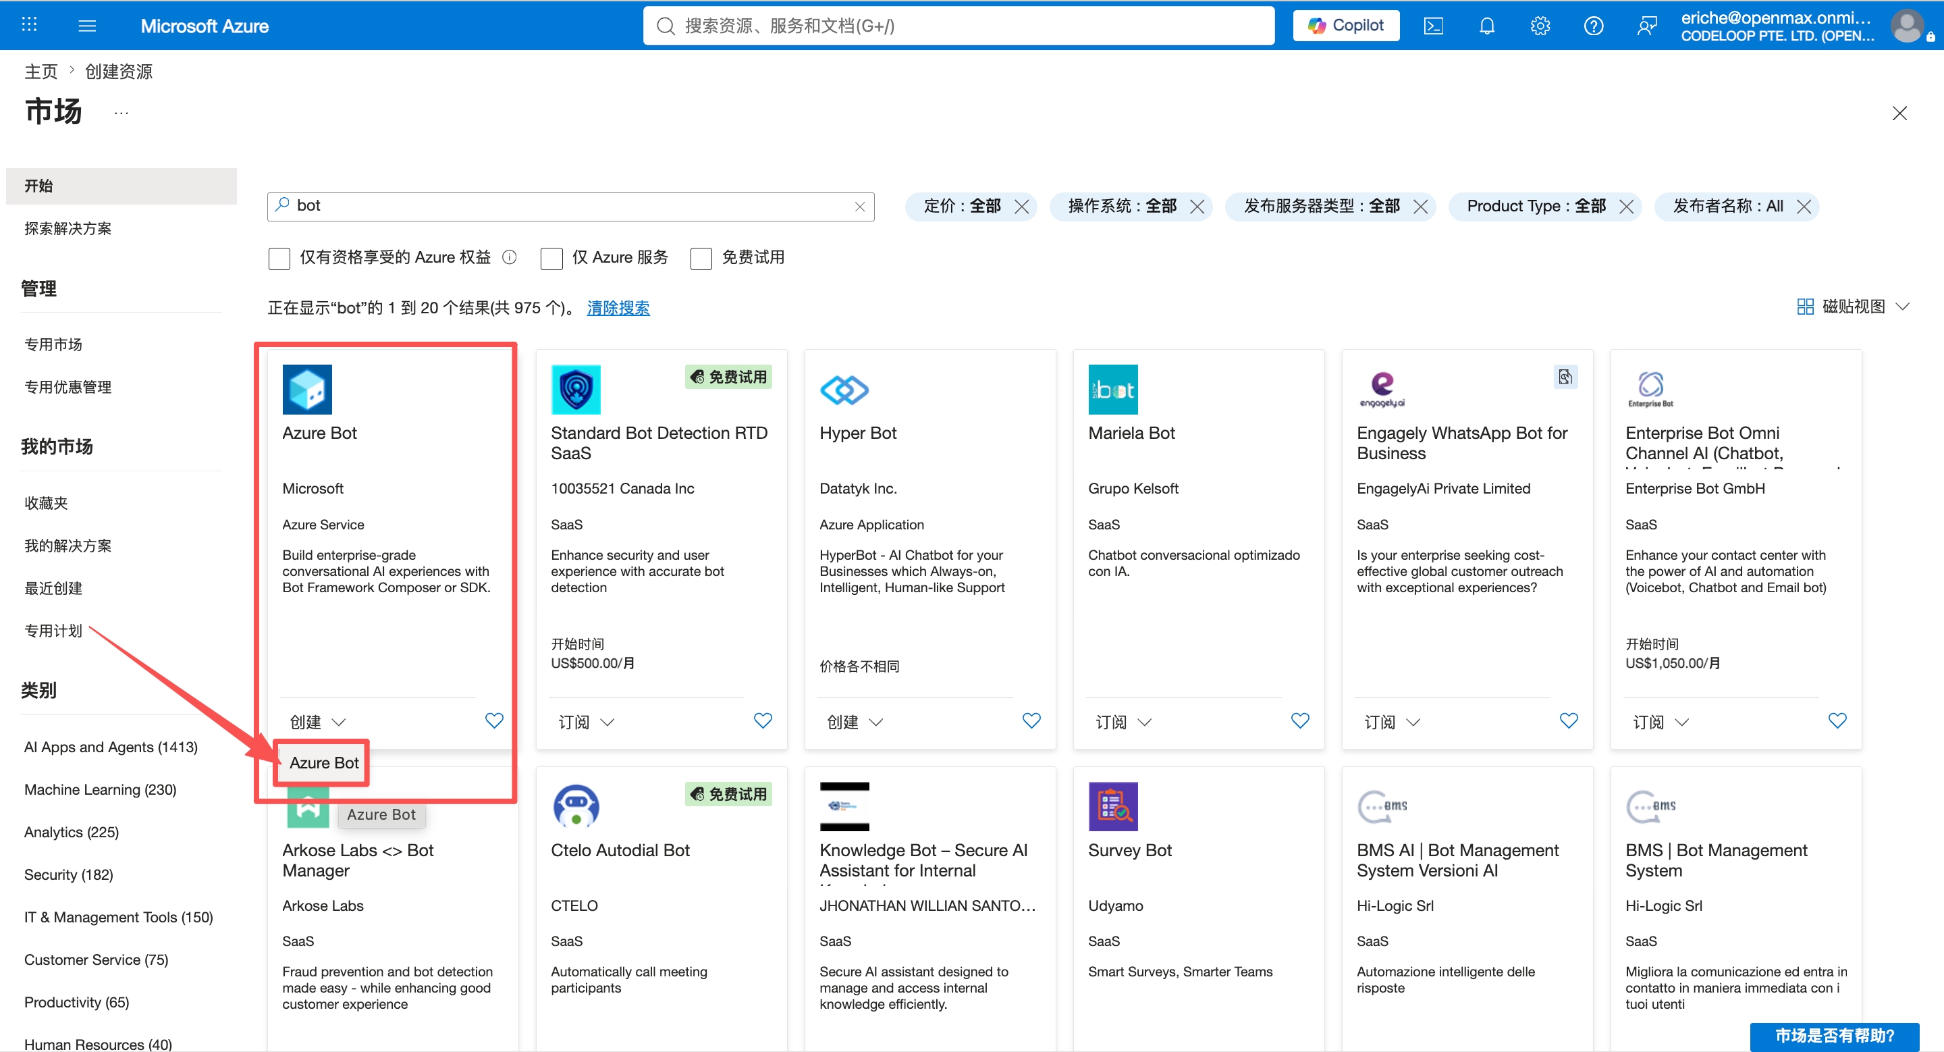Favorite Engagely WhatsApp Bot for Business
The image size is (1944, 1052).
1569,720
